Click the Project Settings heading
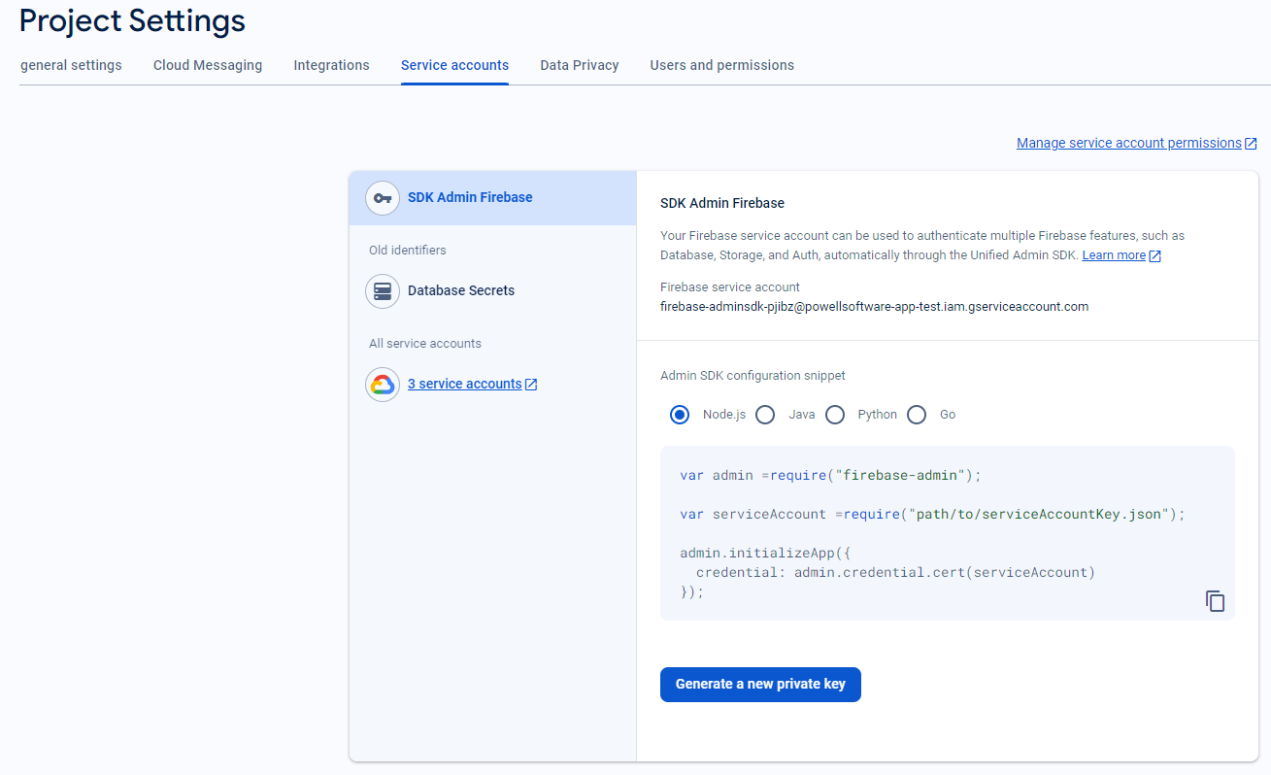 (x=132, y=20)
